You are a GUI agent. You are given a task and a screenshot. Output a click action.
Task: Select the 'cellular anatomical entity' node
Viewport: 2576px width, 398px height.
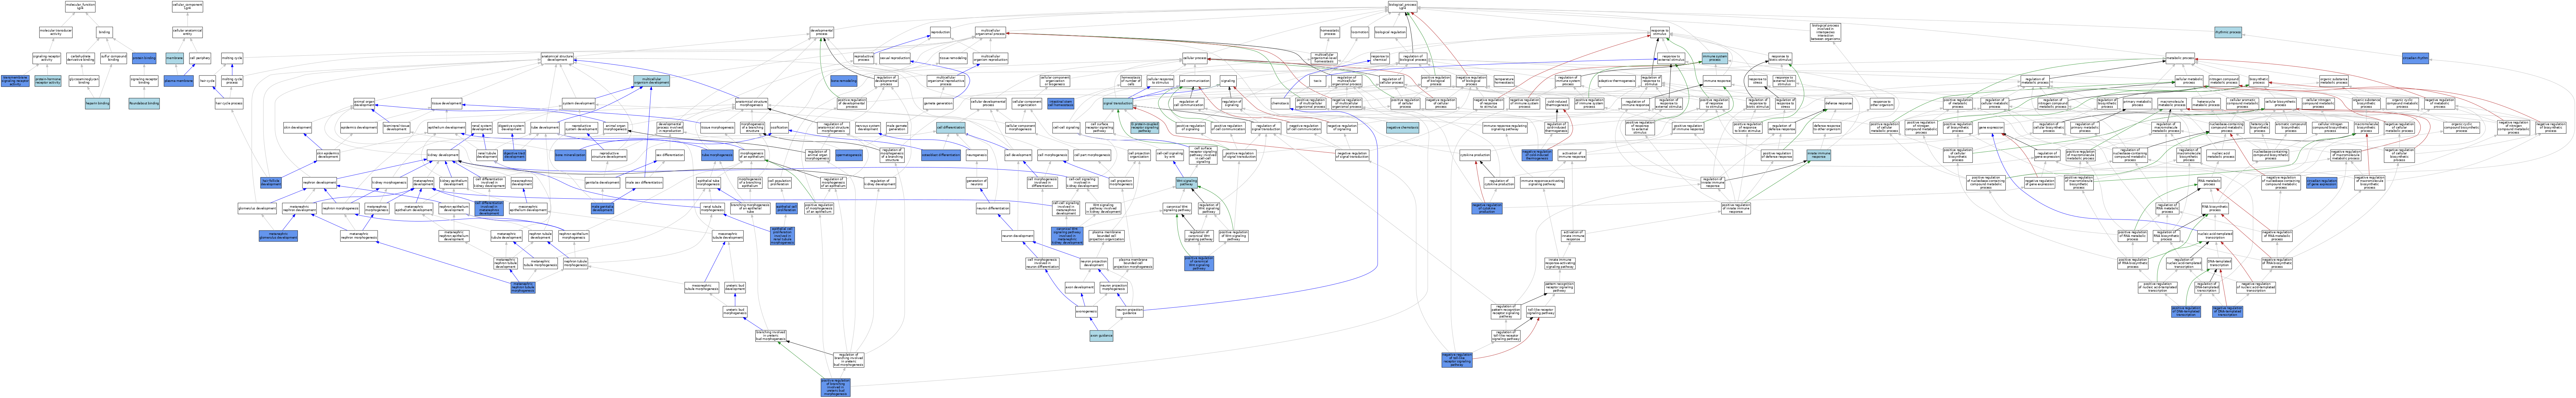pyautogui.click(x=187, y=32)
